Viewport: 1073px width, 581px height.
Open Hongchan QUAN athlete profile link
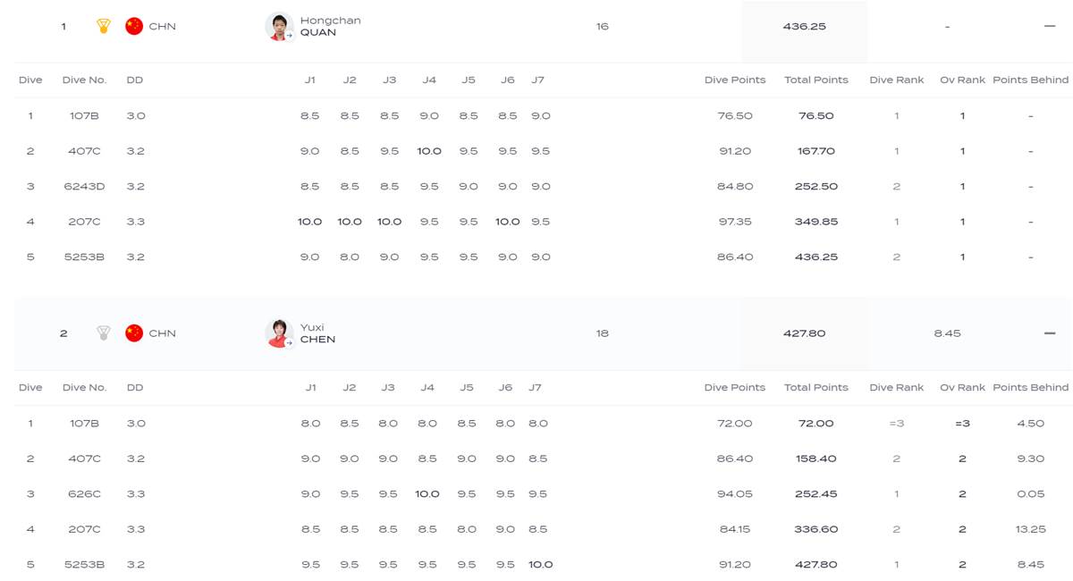point(330,26)
